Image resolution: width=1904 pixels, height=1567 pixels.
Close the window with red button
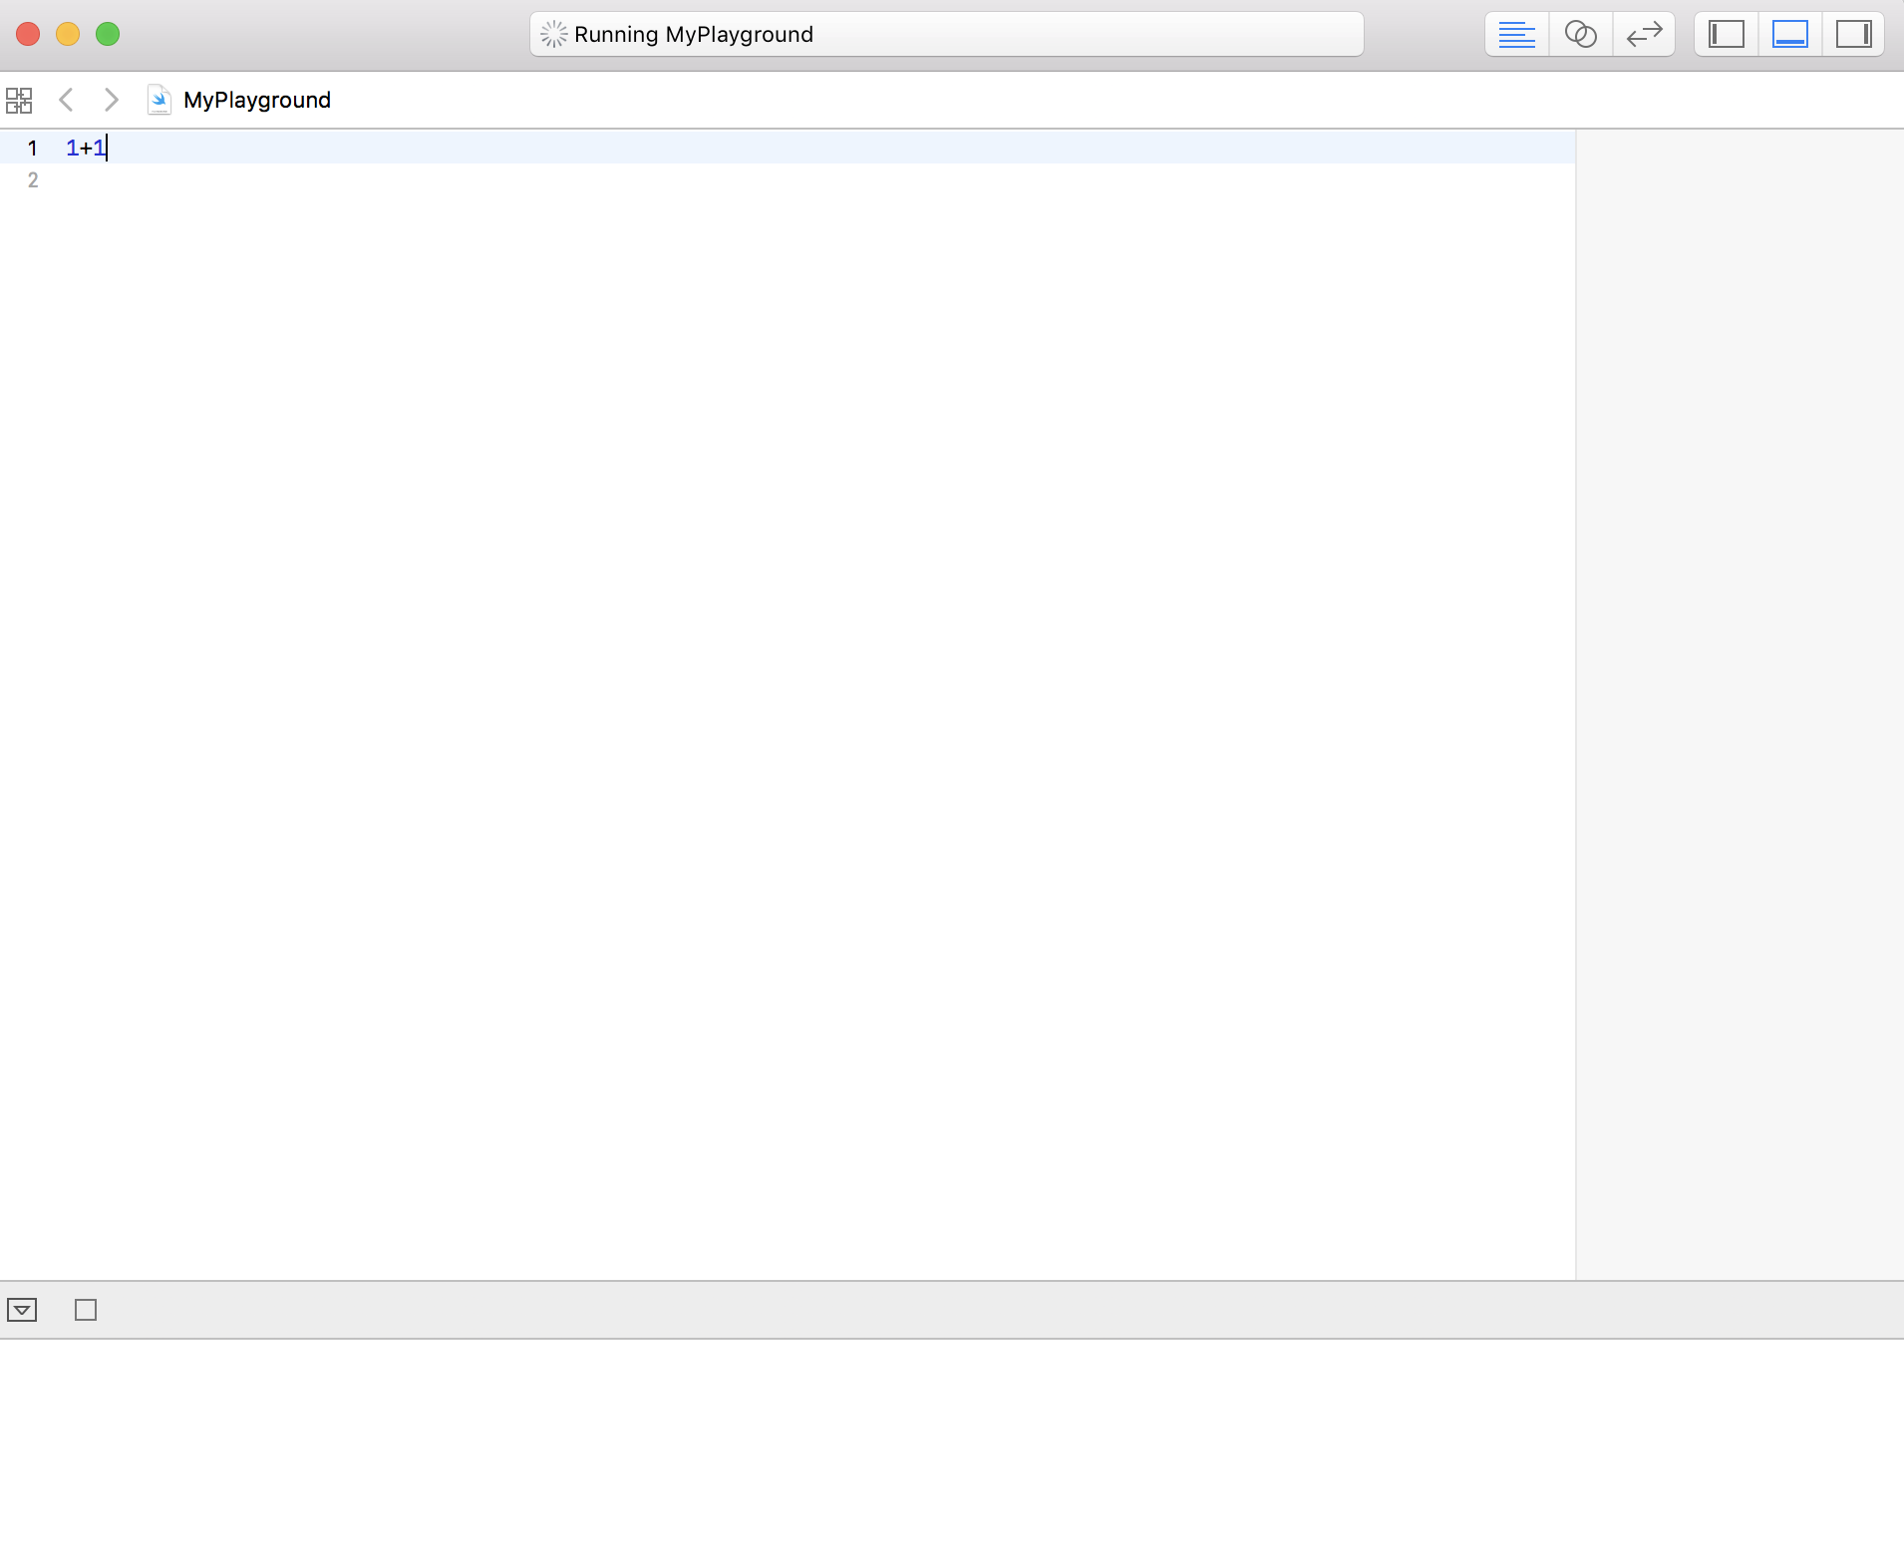click(x=28, y=35)
